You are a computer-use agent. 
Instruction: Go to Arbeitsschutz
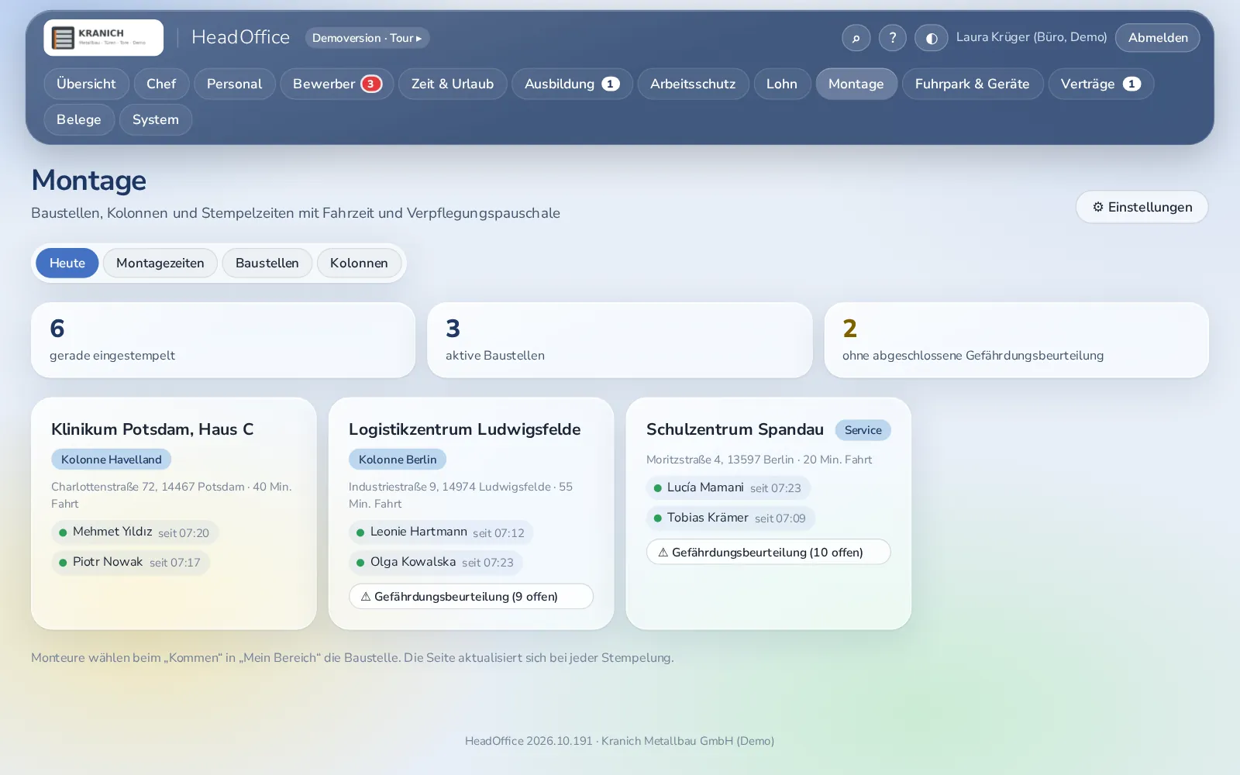693,84
